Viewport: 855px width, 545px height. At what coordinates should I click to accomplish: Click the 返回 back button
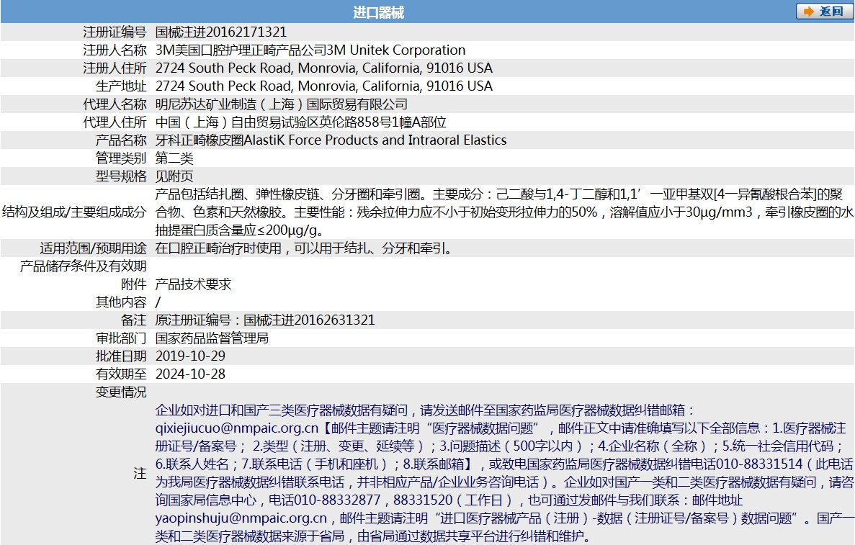[824, 12]
